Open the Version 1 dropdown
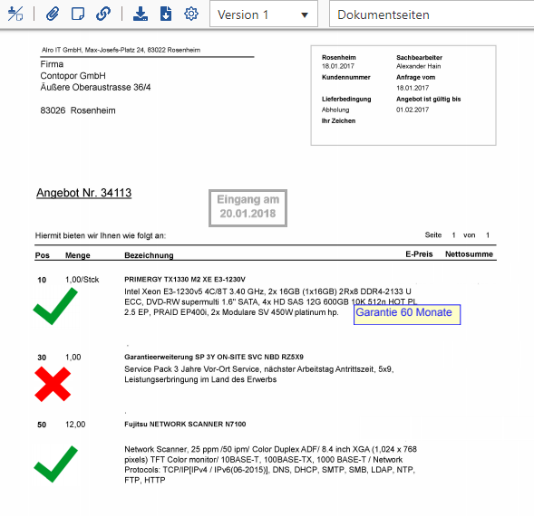This screenshot has width=534, height=516. 264,14
